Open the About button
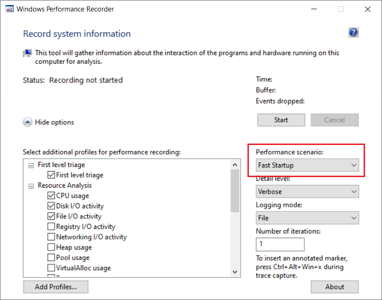Screen dimensions: 382x300 pos(335,287)
